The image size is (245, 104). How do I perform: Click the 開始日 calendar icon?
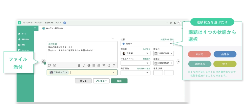pos(156,53)
